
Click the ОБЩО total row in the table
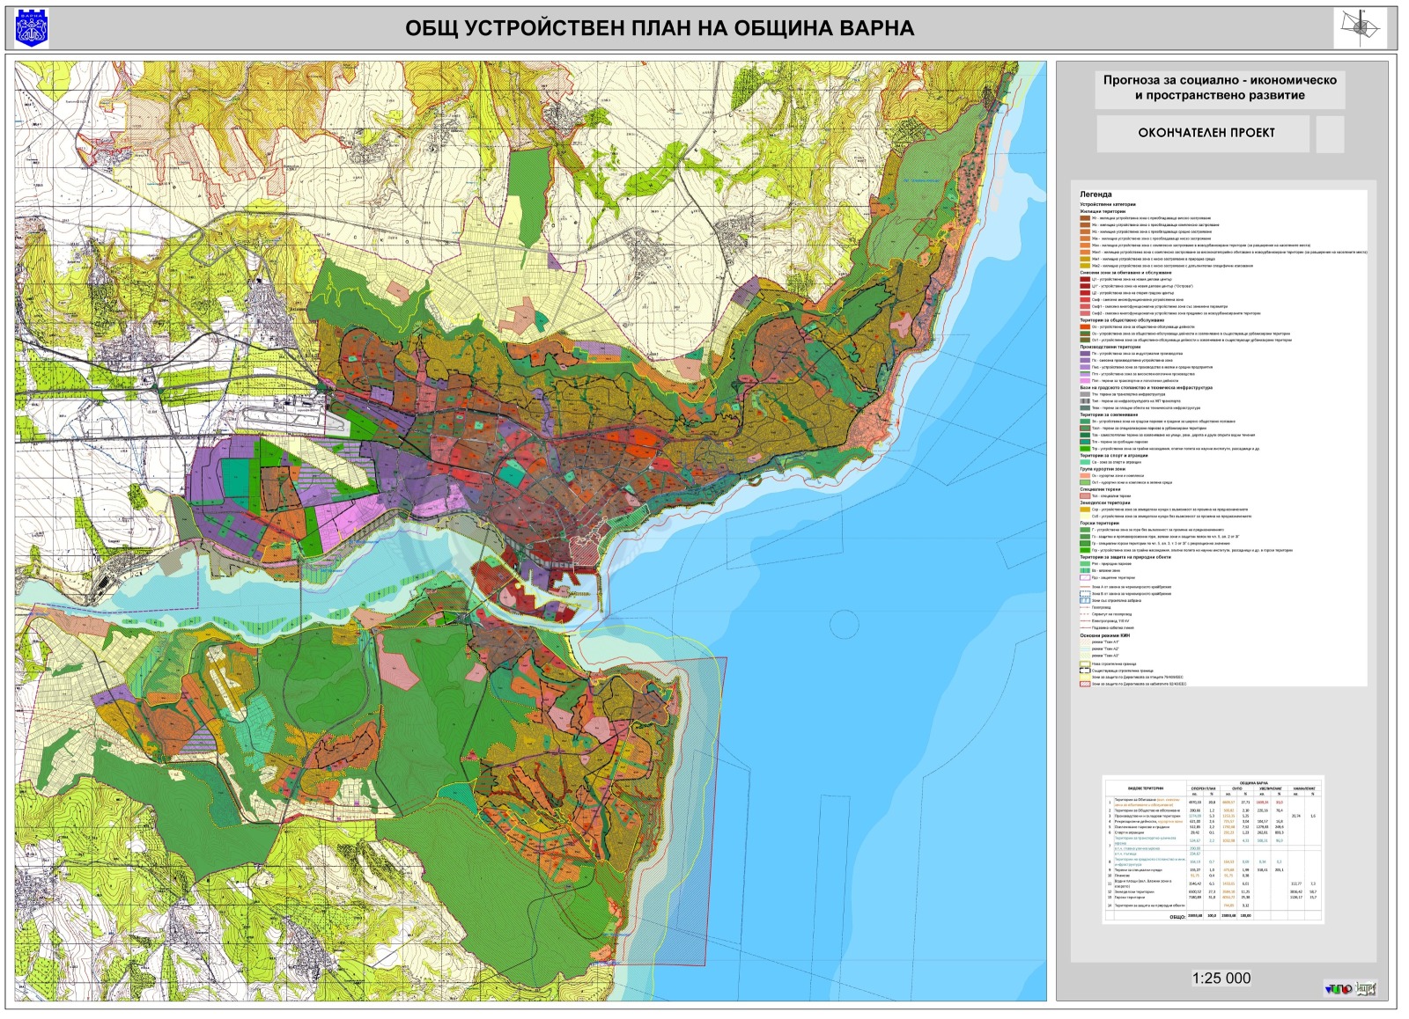click(x=1177, y=916)
